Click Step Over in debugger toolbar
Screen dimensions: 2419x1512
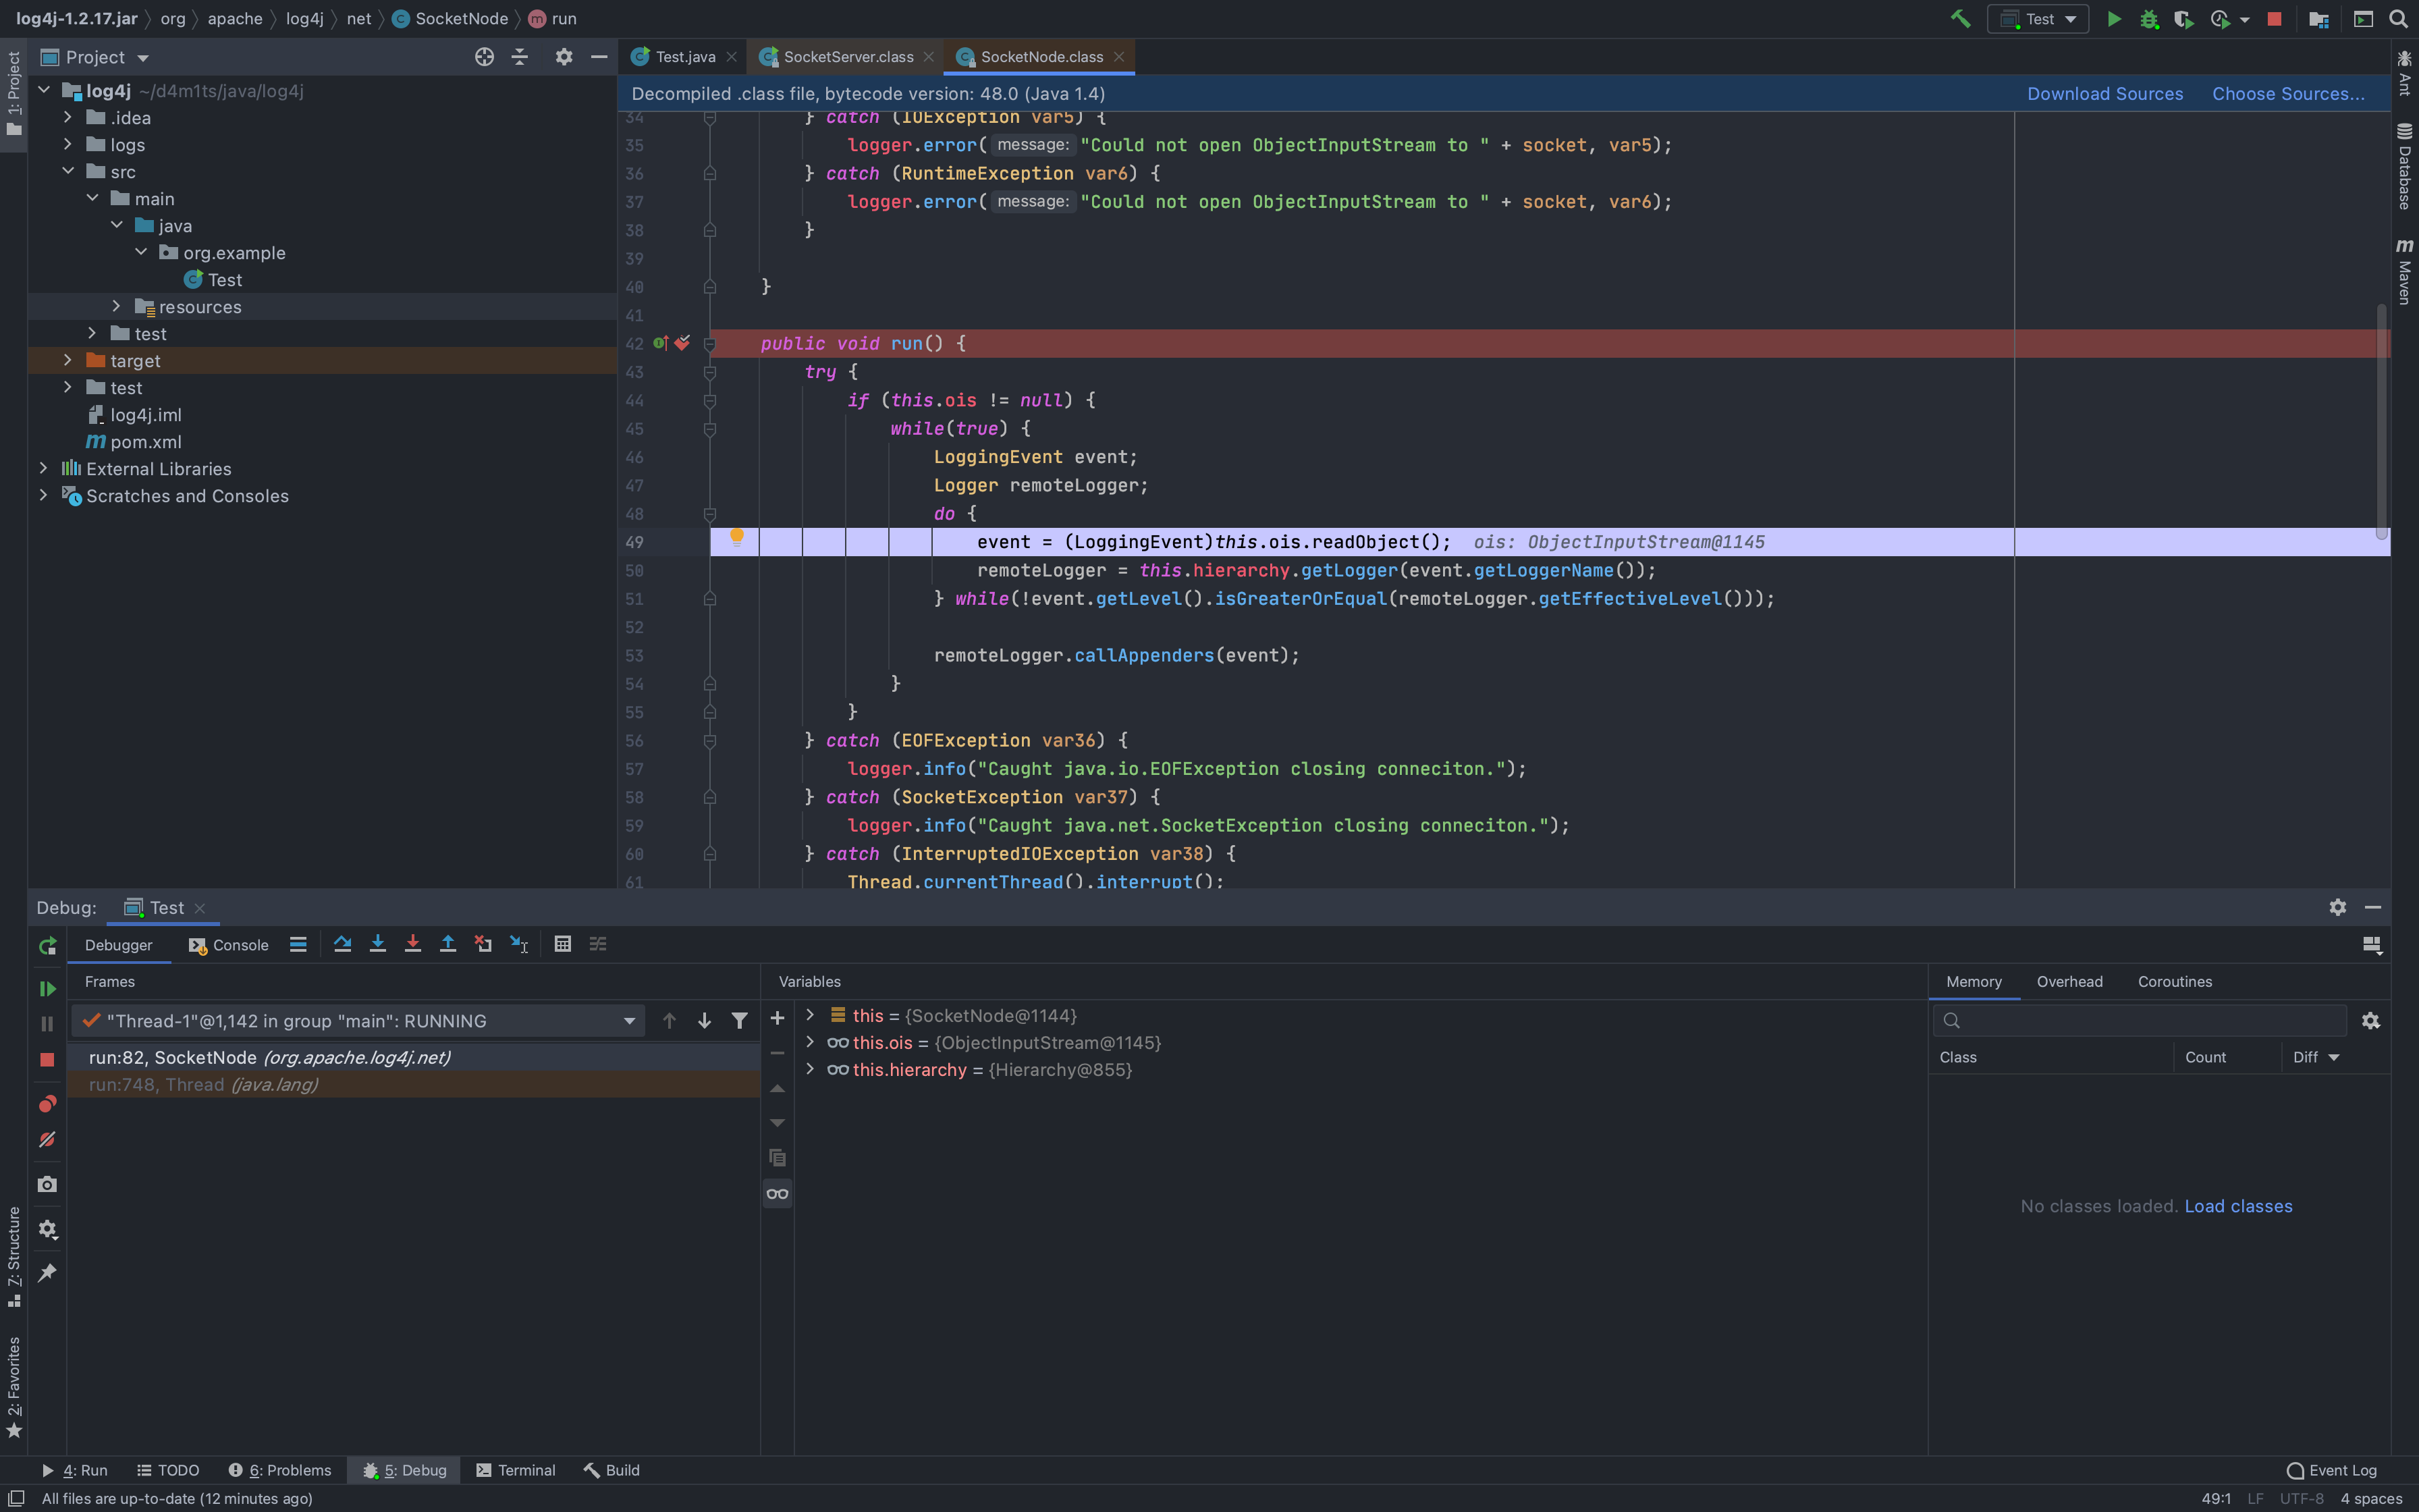pos(342,944)
